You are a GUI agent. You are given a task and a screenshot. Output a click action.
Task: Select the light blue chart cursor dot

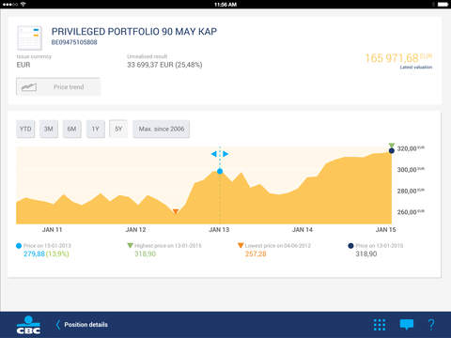(220, 171)
